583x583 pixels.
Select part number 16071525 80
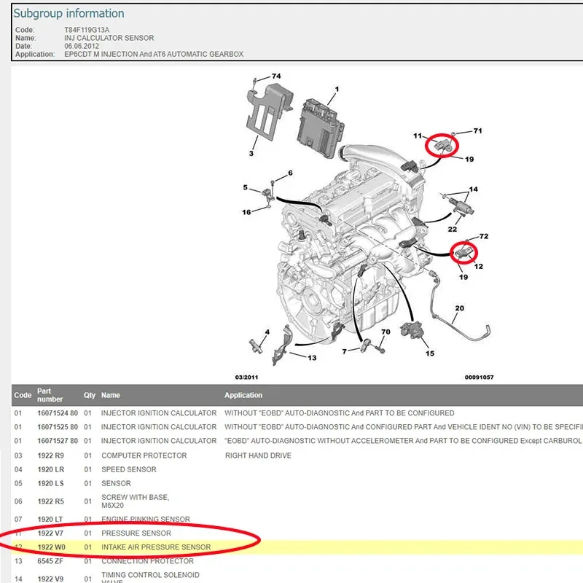point(58,427)
